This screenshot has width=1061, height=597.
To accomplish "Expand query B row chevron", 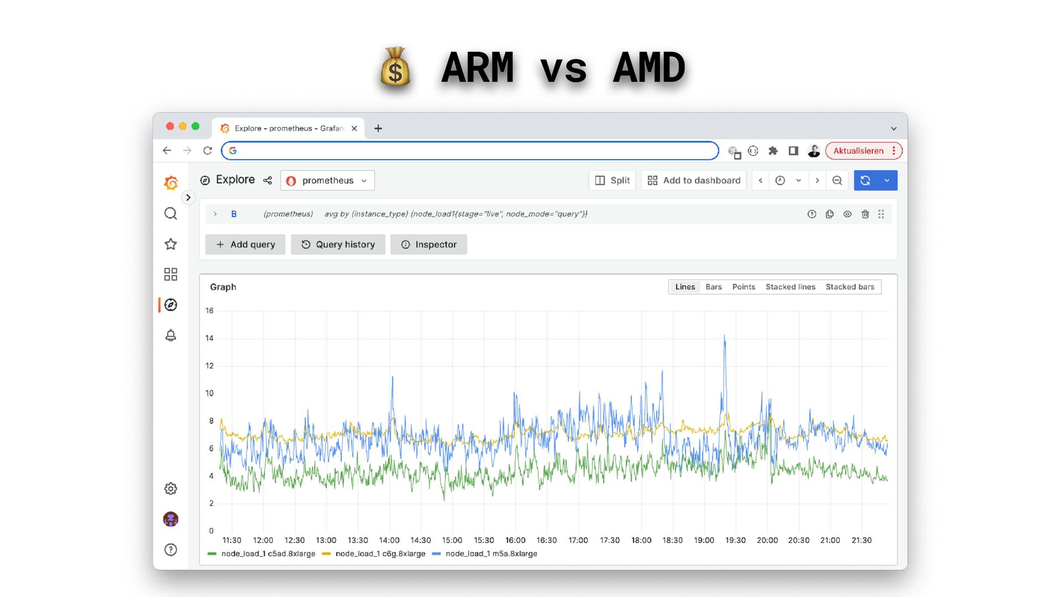I will 215,214.
